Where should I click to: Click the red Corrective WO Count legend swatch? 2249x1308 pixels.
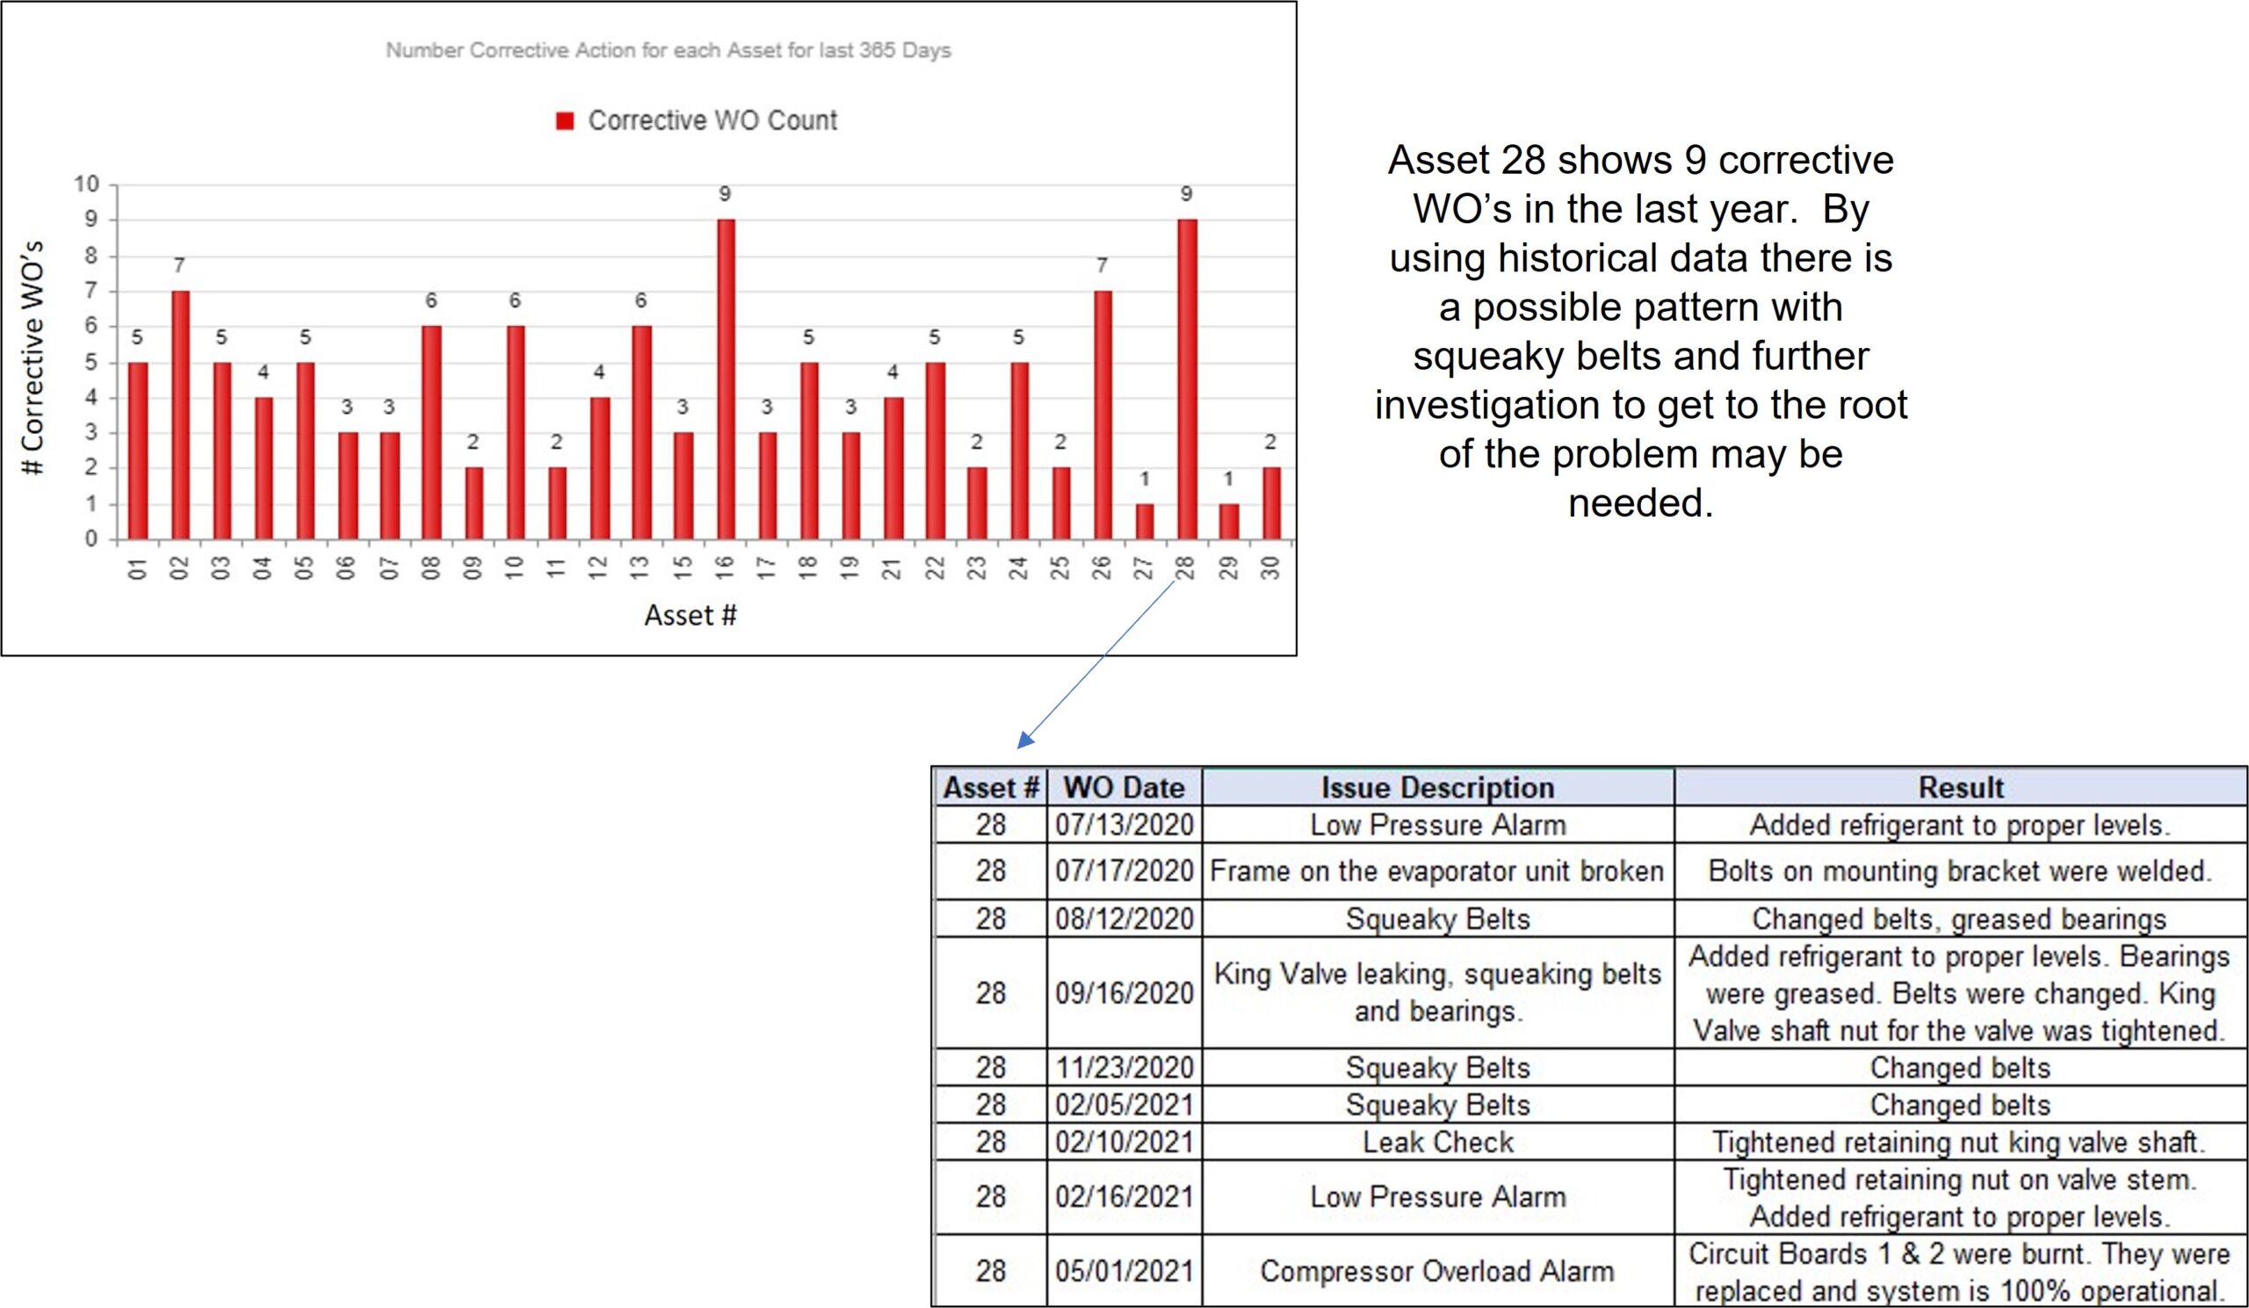pyautogui.click(x=564, y=121)
